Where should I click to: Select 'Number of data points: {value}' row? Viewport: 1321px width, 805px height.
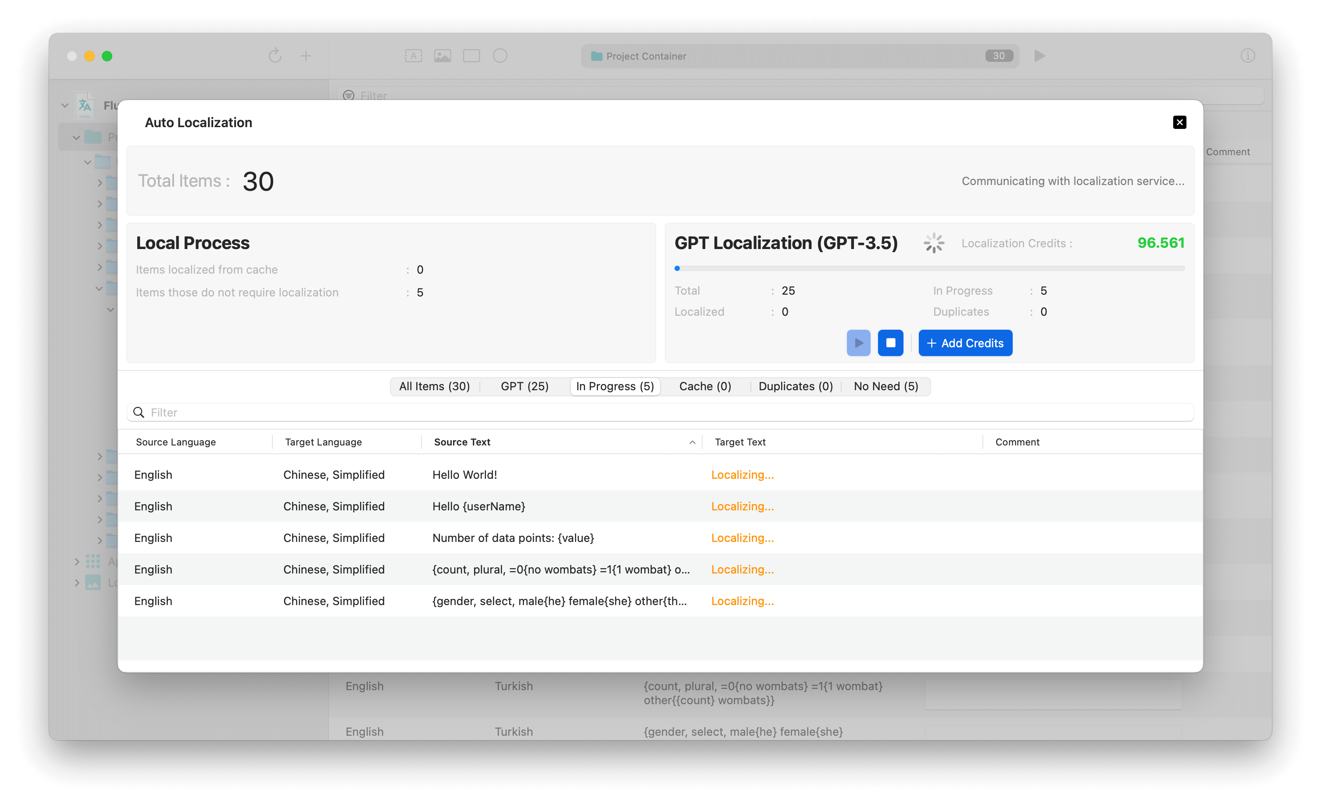click(660, 538)
